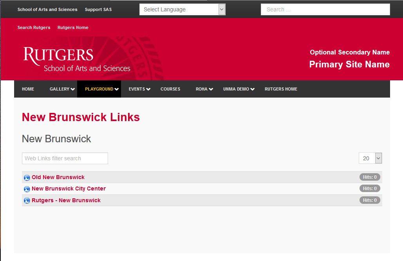Click Rutgers Home in the navigation bar

[x=281, y=89]
